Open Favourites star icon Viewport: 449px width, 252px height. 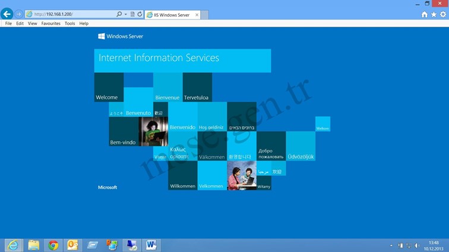(434, 14)
